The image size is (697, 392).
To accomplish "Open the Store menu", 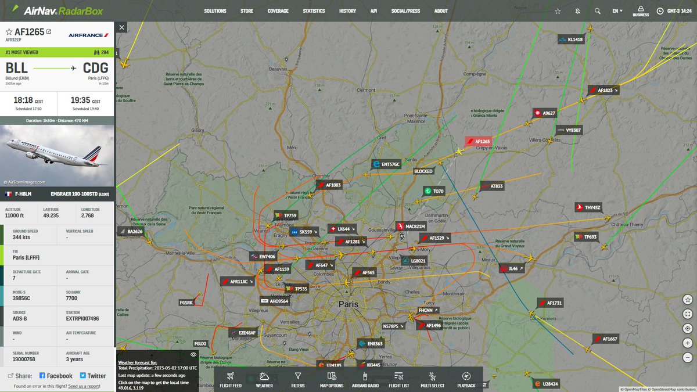I will click(247, 11).
